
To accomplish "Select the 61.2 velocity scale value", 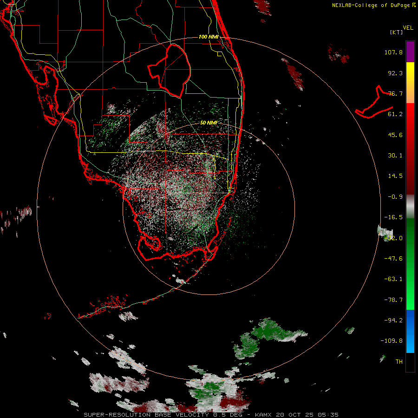I will click(395, 114).
